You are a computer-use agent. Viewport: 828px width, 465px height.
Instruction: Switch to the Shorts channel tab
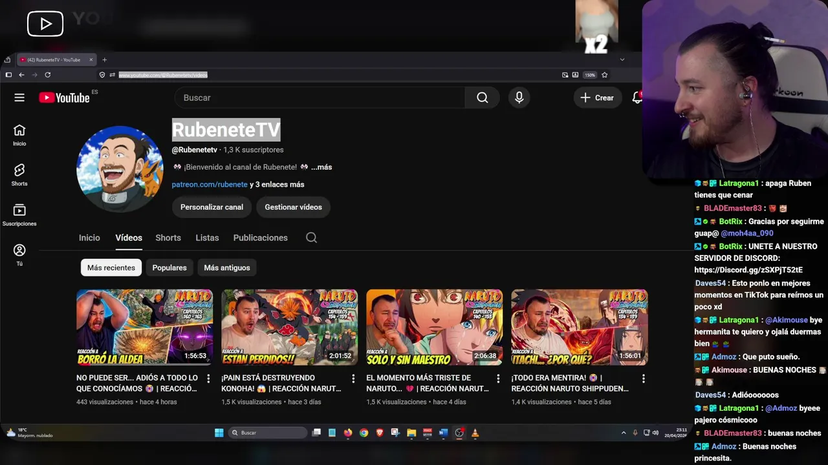click(168, 238)
